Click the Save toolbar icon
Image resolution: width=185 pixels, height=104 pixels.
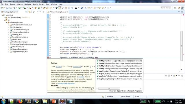(7, 8)
